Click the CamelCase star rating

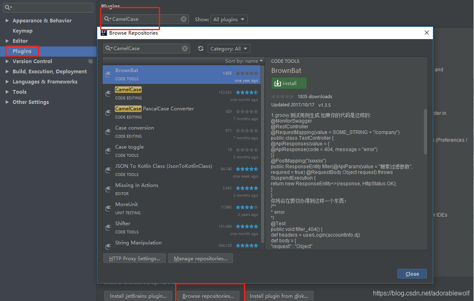point(247,92)
